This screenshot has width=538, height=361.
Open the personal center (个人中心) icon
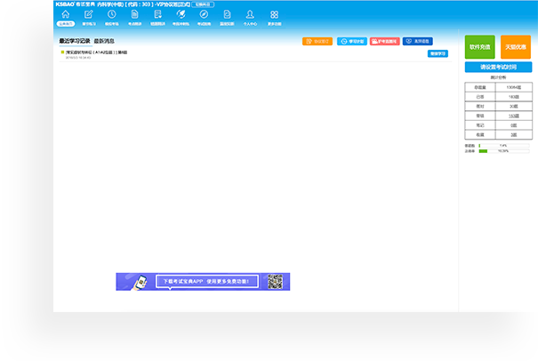[x=250, y=16]
